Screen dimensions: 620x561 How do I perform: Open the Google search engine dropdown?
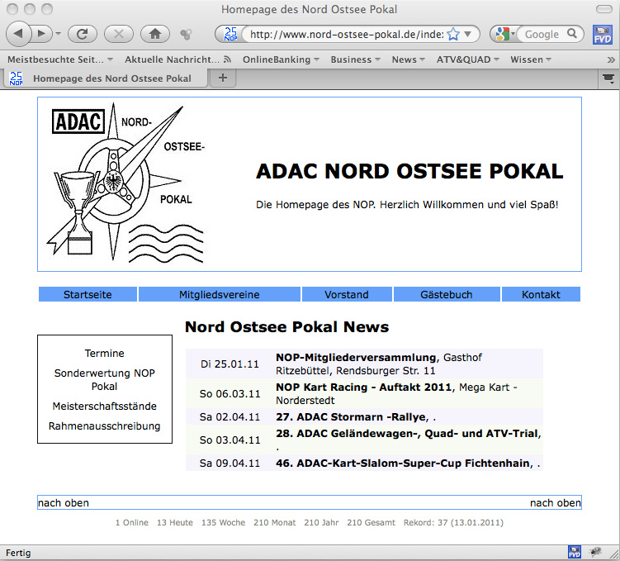coord(504,34)
